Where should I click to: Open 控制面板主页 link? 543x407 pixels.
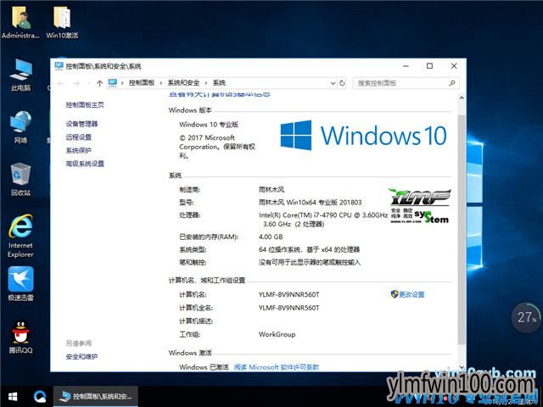(x=85, y=105)
